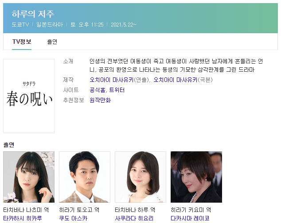Click the photo of 다카시마 레이코
Image resolution: width=281 pixels, height=223 pixels.
[x=196, y=177]
